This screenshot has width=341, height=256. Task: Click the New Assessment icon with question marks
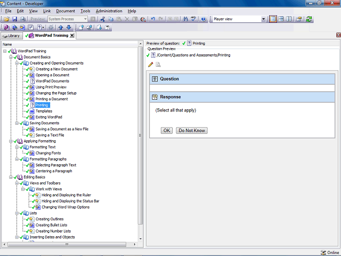tap(31, 27)
